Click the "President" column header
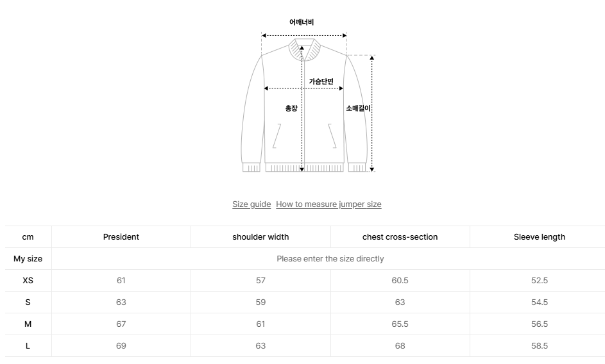 [x=121, y=237]
